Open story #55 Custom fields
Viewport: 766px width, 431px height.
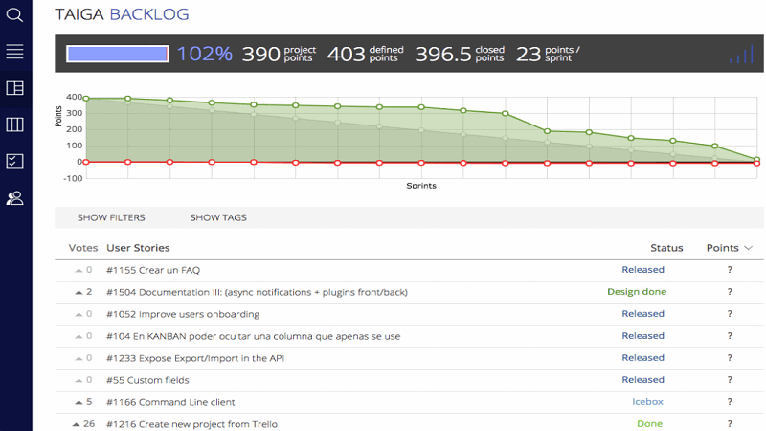click(147, 380)
